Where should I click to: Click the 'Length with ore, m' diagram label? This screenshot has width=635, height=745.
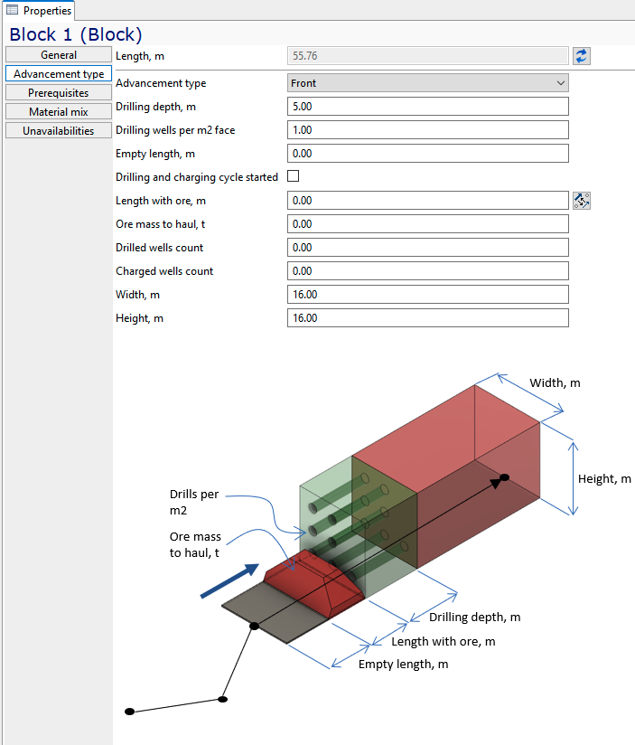[x=444, y=642]
